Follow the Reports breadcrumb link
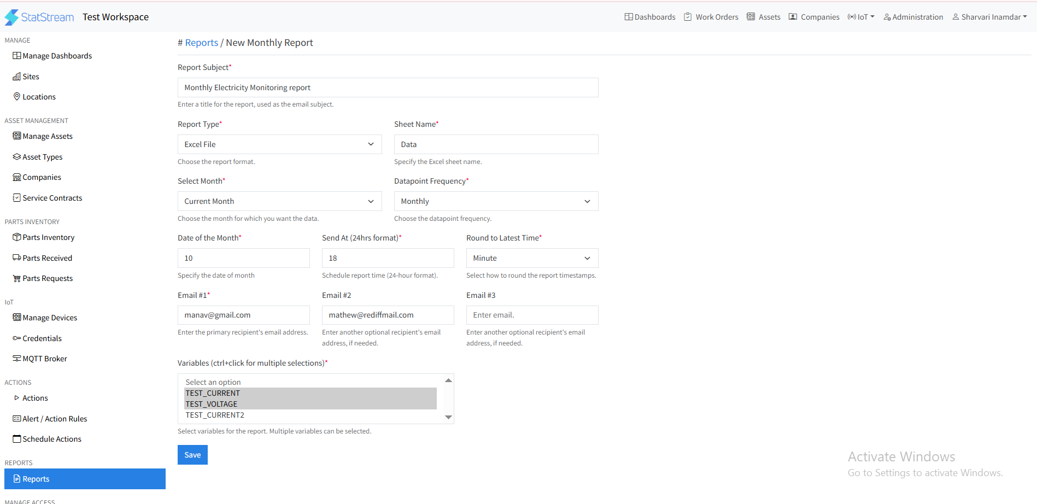The width and height of the screenshot is (1037, 504). (202, 42)
